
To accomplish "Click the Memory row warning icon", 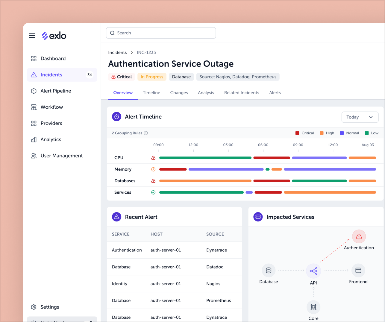I will [153, 169].
